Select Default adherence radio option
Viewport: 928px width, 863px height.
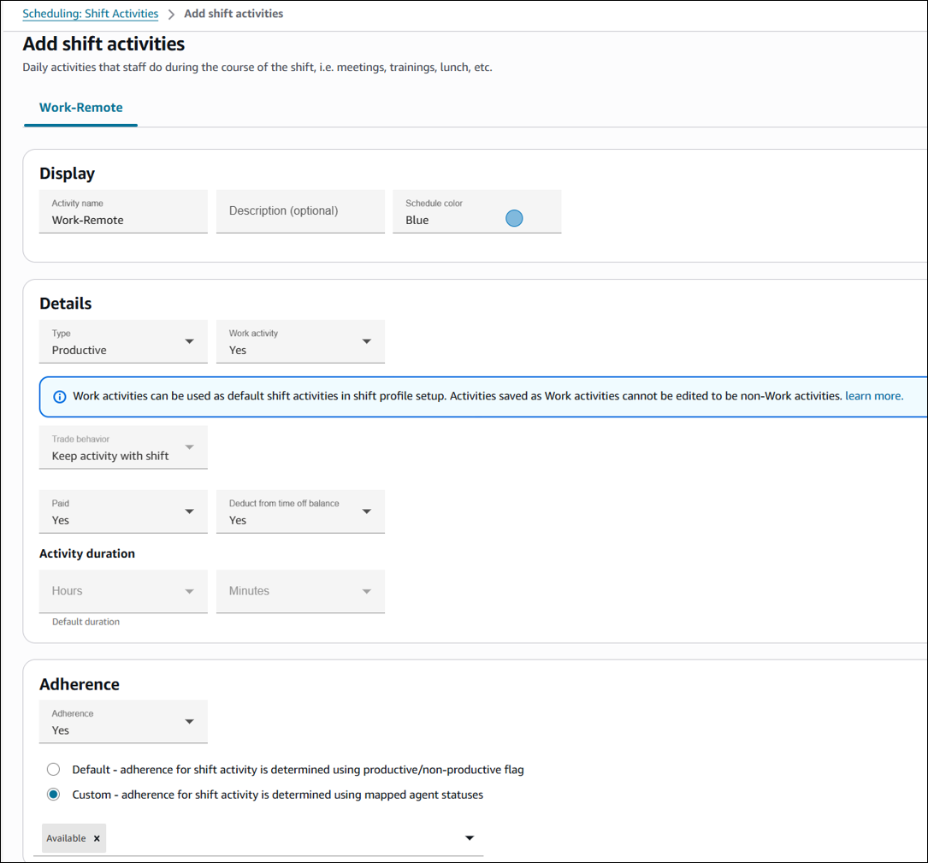pyautogui.click(x=54, y=770)
